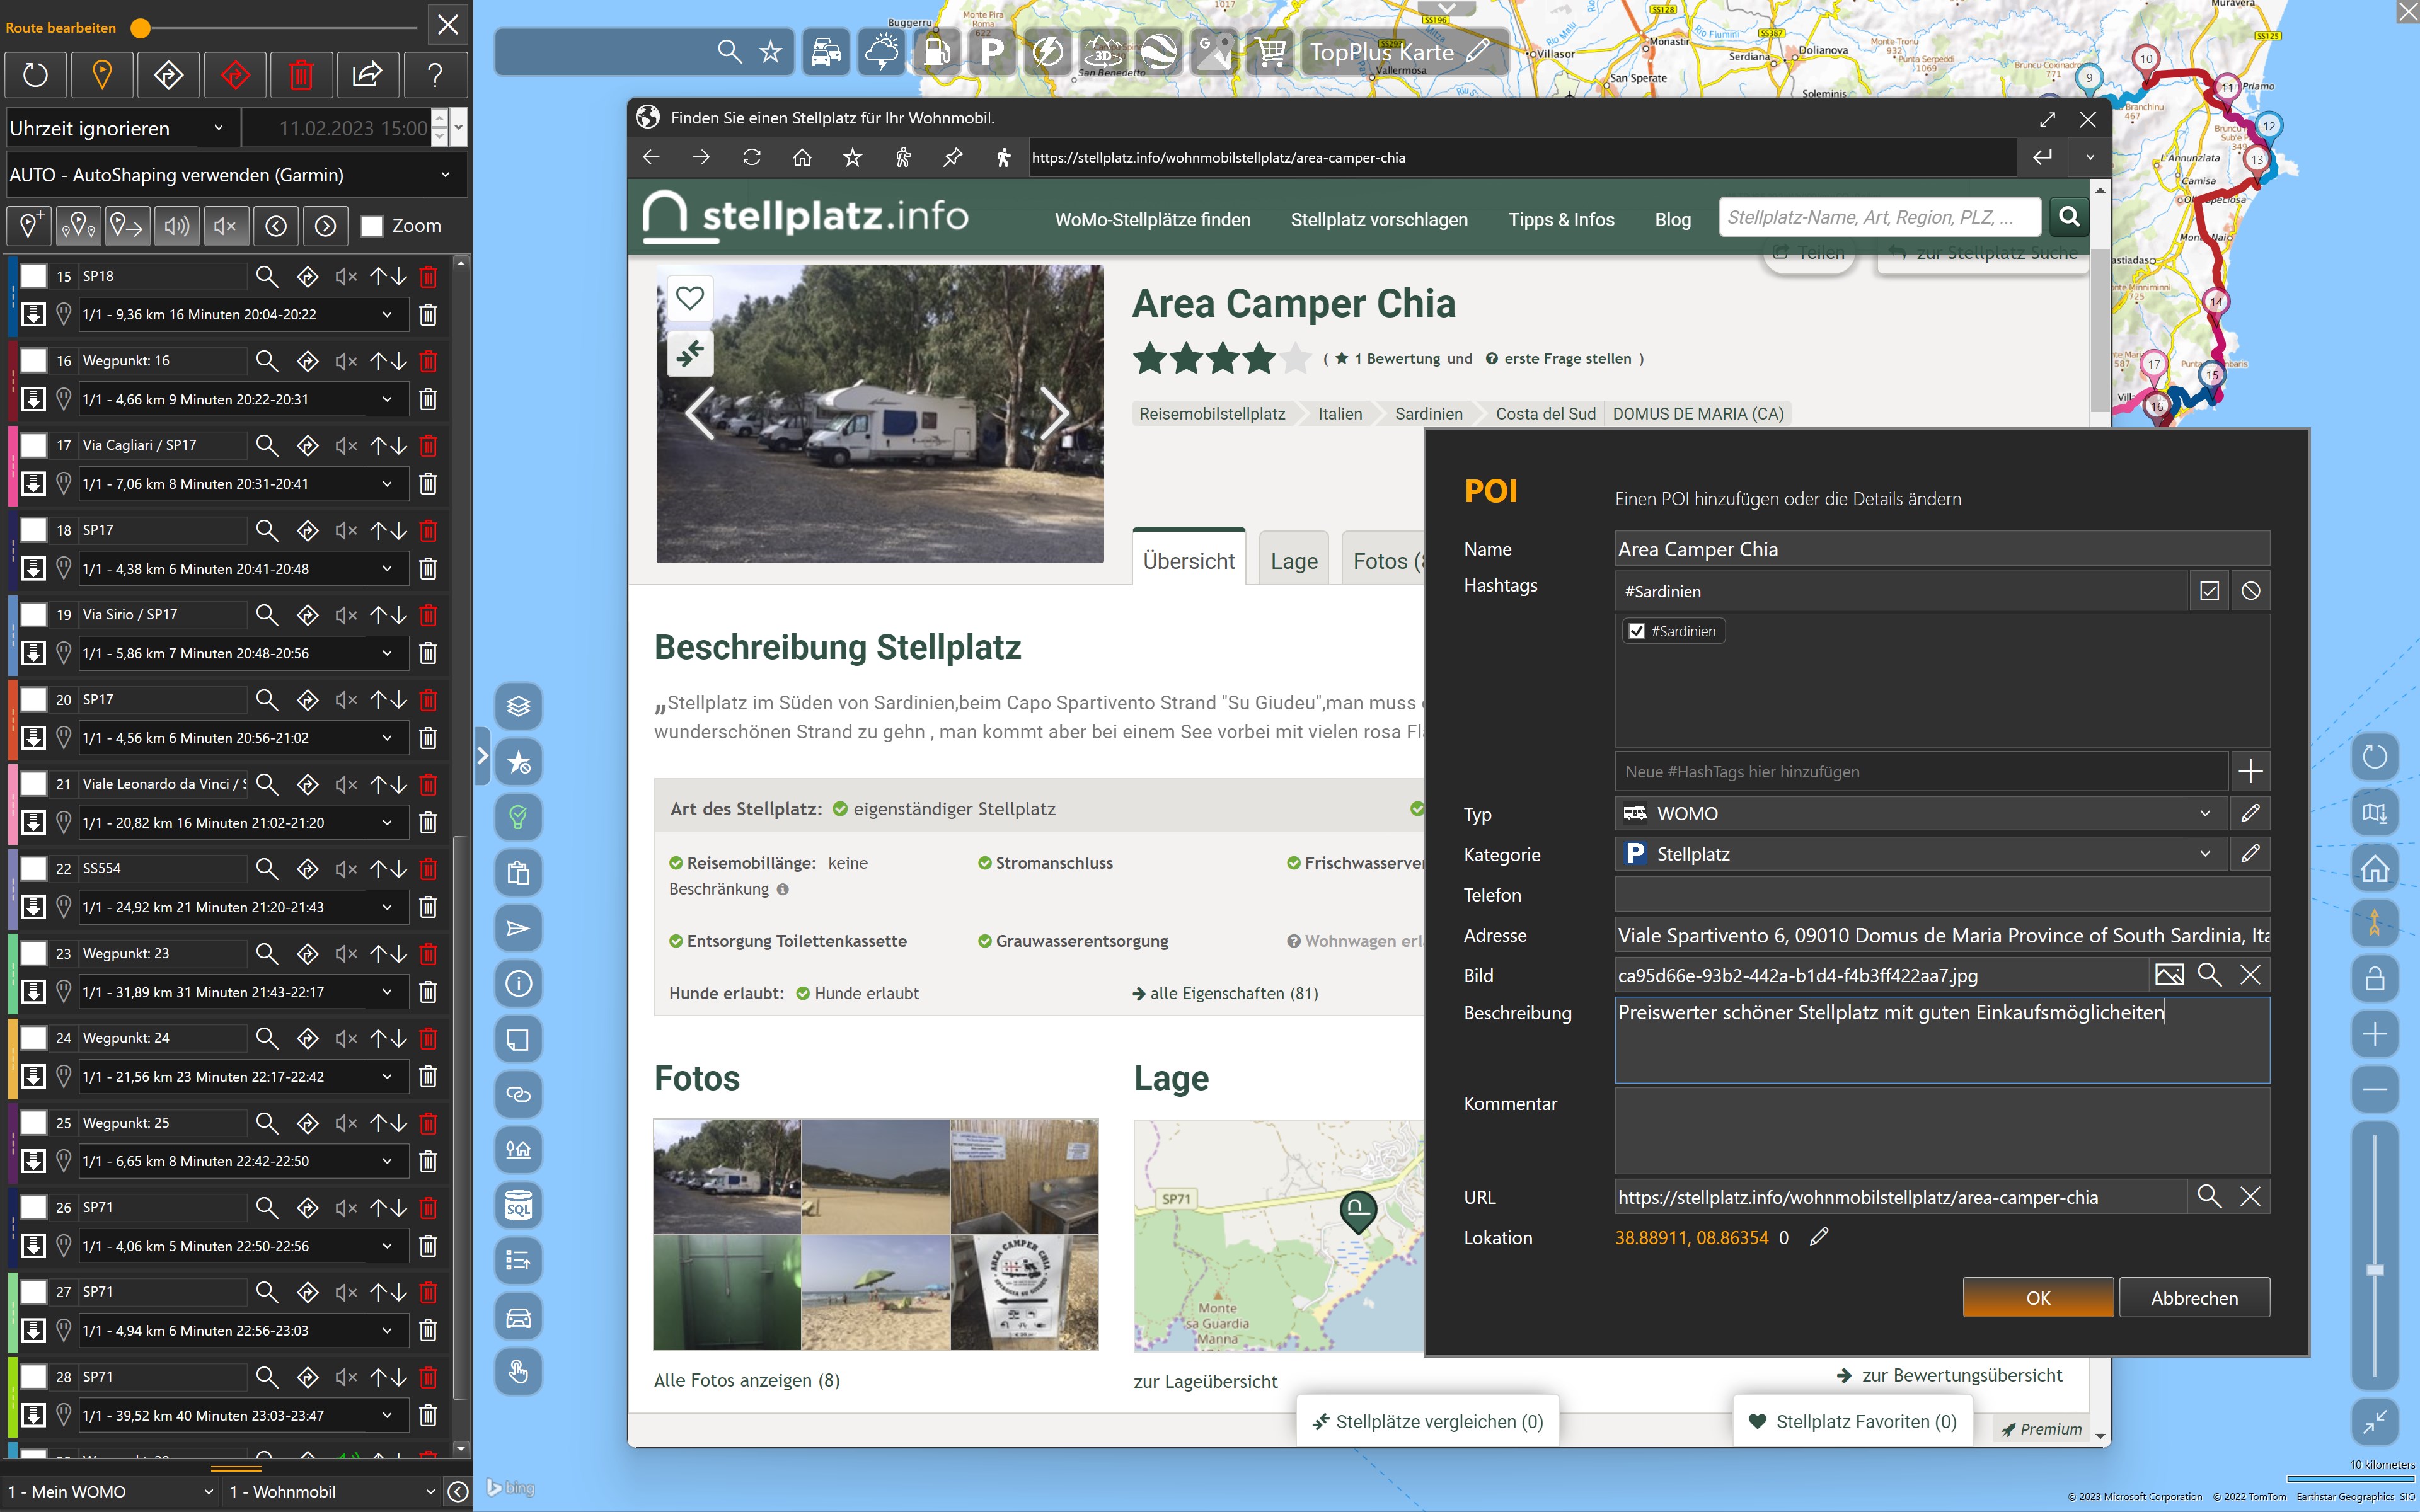2420x1512 pixels.
Task: Open the Tipps & Infos menu
Action: click(x=1561, y=220)
